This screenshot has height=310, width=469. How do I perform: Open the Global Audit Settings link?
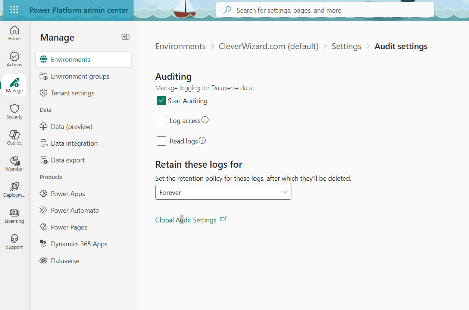(x=186, y=220)
